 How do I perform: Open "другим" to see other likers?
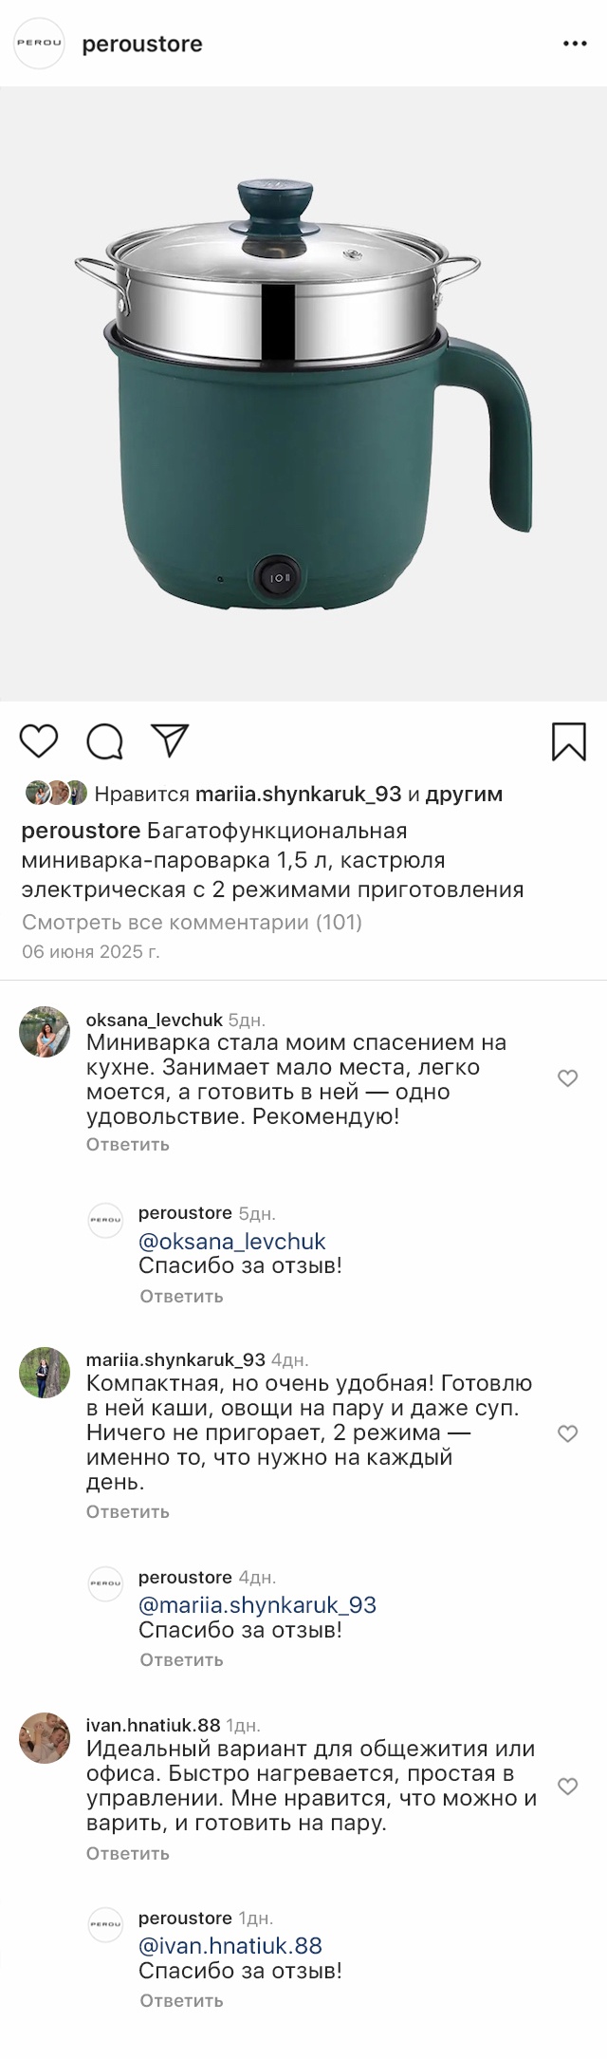(463, 794)
